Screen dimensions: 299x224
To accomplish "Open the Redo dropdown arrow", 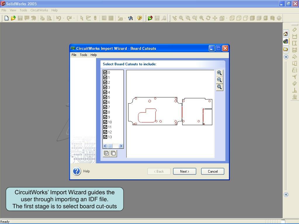I will [74, 18].
